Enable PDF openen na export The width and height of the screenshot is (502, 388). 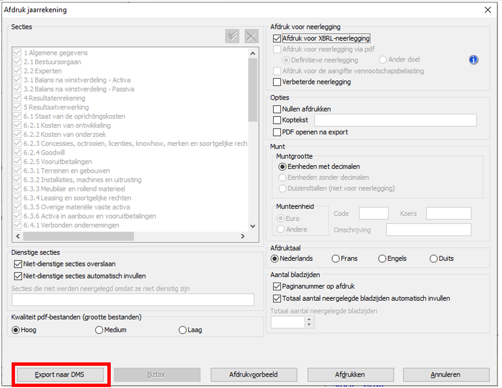click(277, 132)
